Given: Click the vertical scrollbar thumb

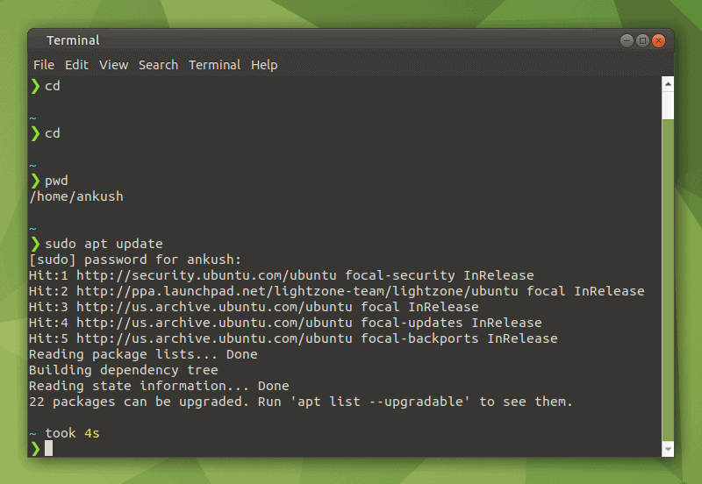Looking at the screenshot, I should 668,281.
